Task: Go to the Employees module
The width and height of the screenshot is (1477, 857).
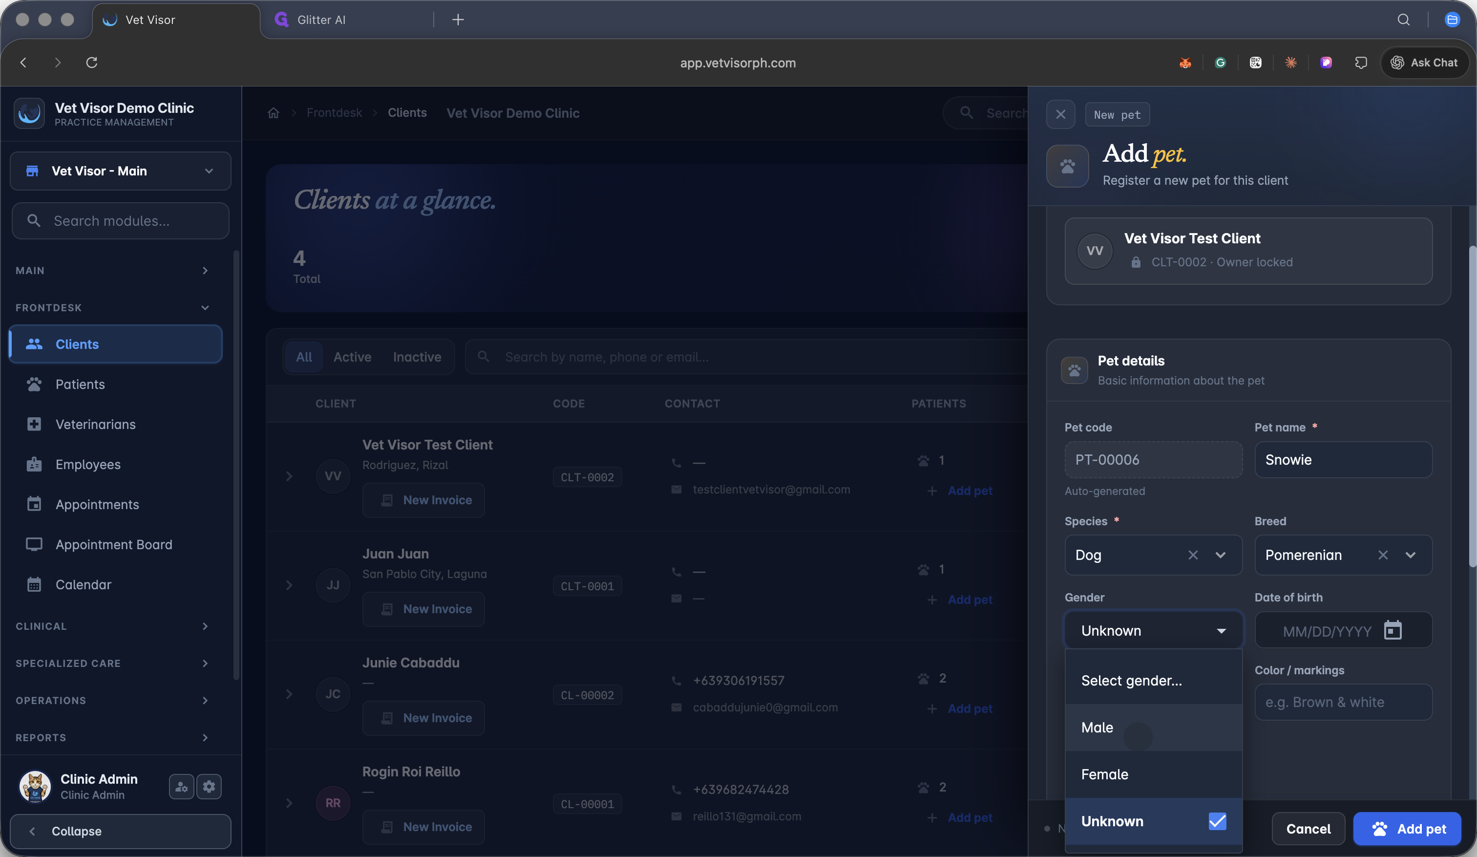Action: [115, 464]
